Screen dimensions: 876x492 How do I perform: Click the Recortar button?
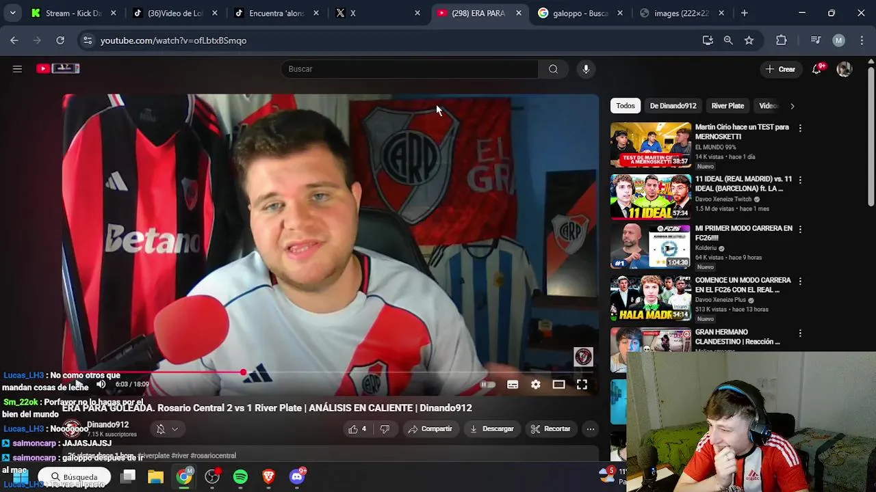[550, 429]
